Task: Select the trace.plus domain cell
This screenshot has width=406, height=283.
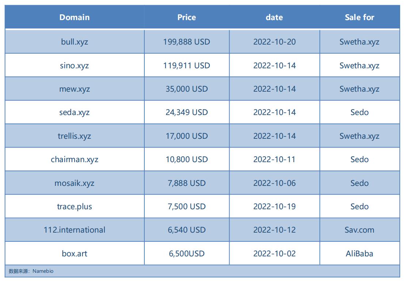Action: pyautogui.click(x=75, y=206)
